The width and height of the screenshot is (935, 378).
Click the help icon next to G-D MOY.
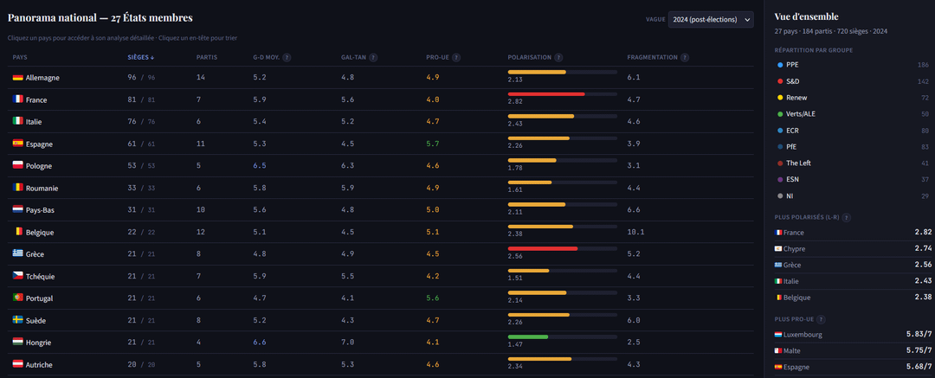click(x=287, y=58)
